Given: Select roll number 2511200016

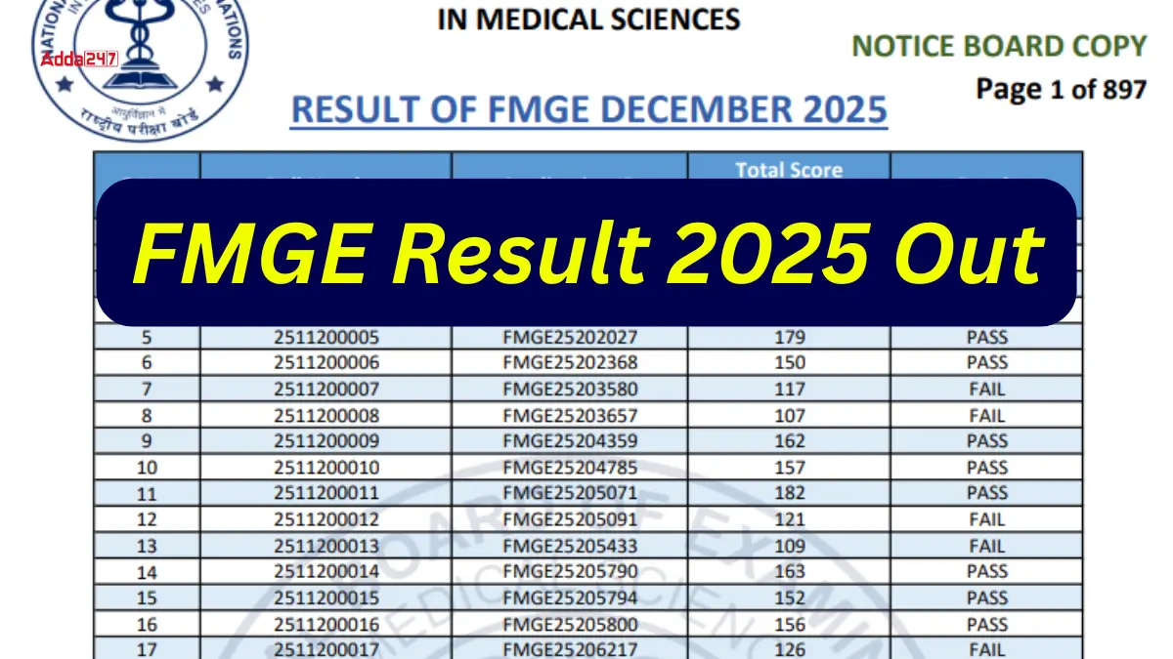Looking at the screenshot, I should coord(326,625).
